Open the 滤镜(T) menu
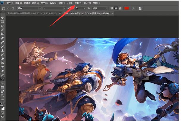This screenshot has width=181, height=121. coord(62,3)
